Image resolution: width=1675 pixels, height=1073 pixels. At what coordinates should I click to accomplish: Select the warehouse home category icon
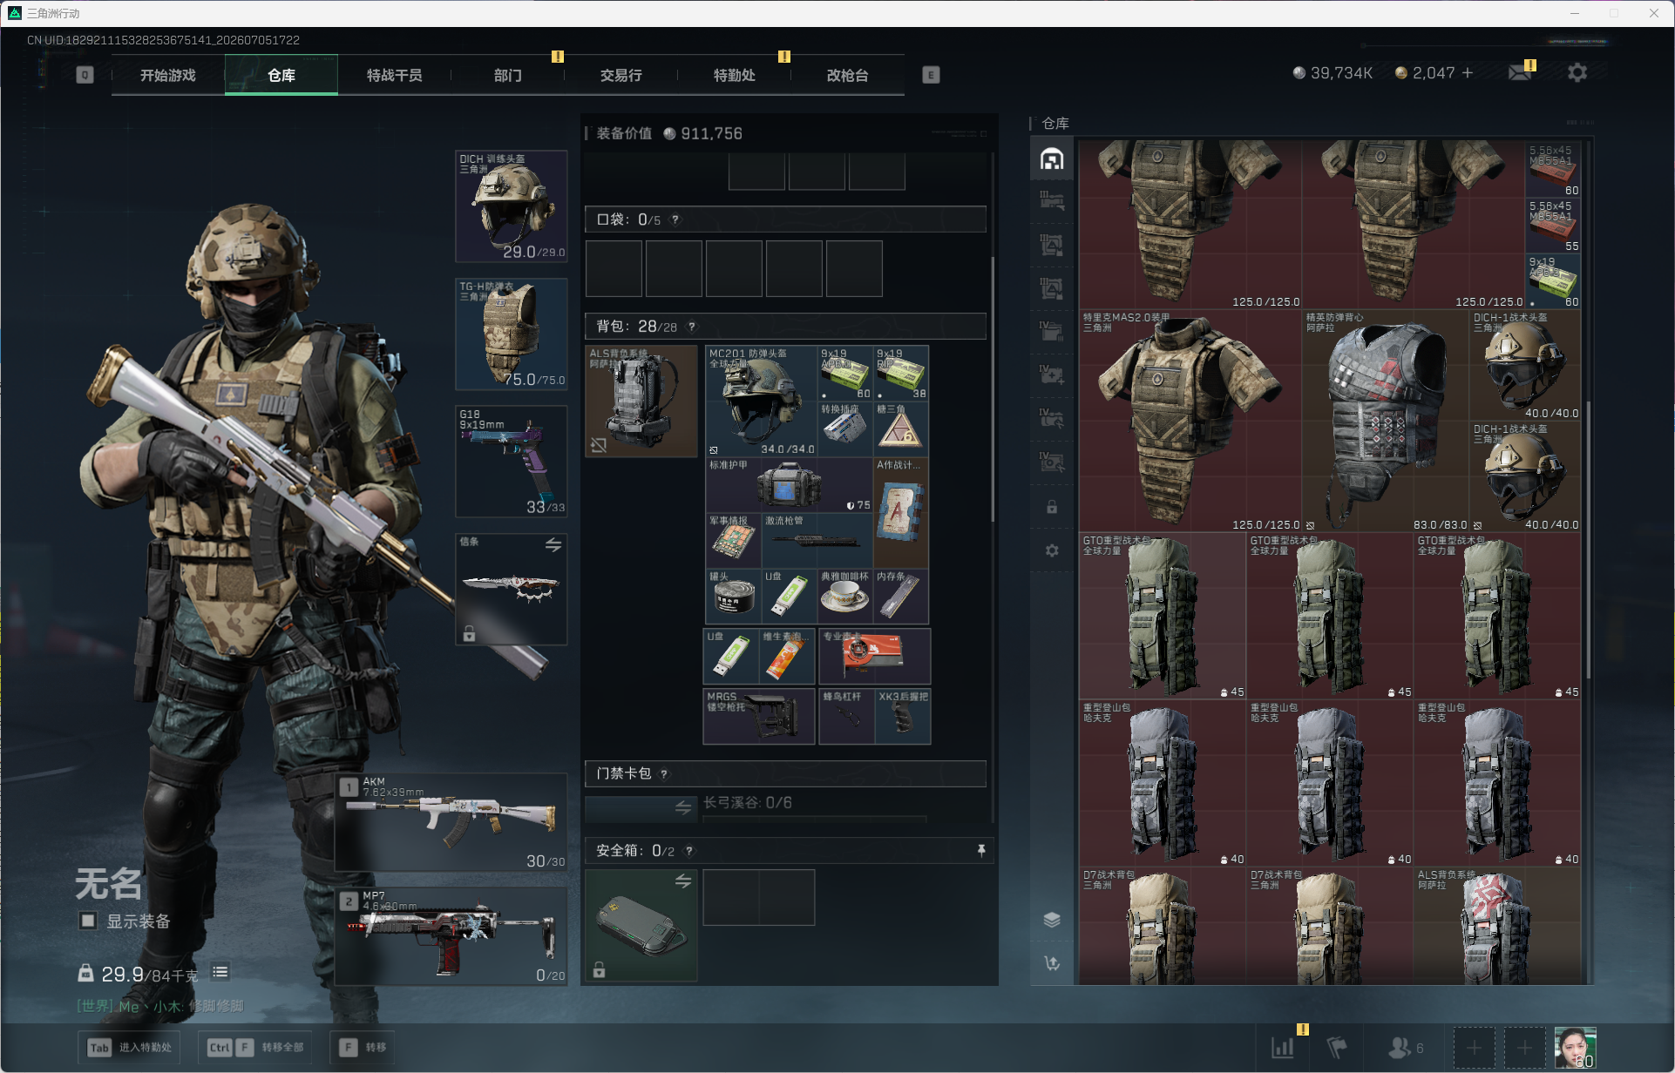[1052, 159]
